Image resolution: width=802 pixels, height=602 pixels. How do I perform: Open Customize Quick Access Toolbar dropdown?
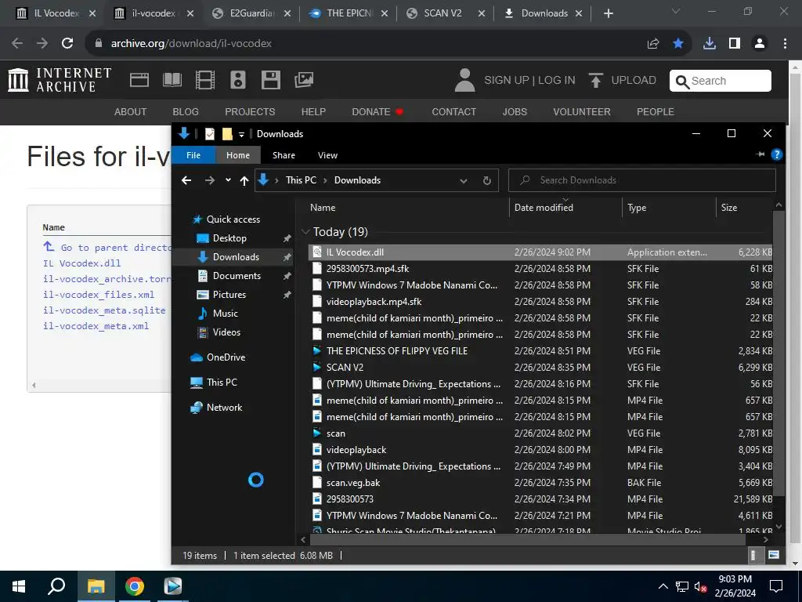point(241,134)
